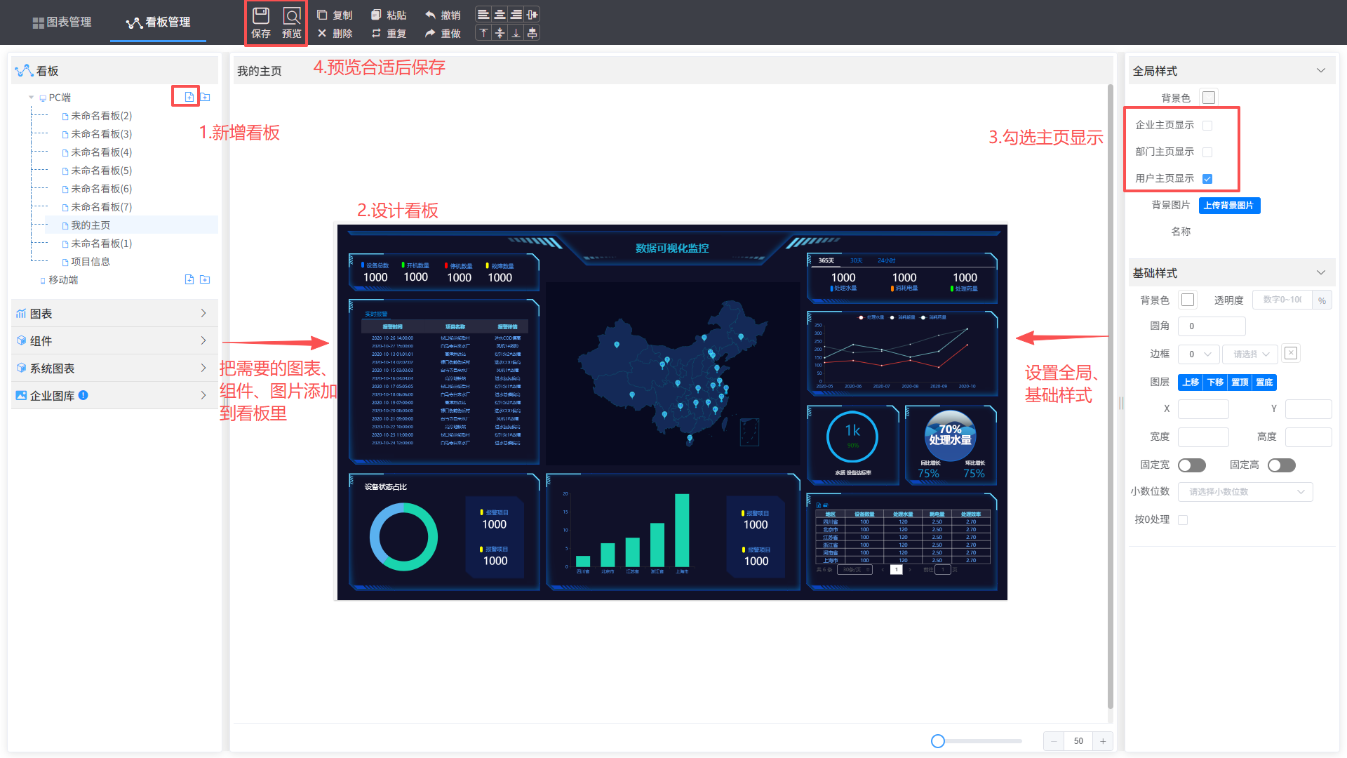
Task: Switch to 图表管理 tab
Action: pyautogui.click(x=62, y=22)
